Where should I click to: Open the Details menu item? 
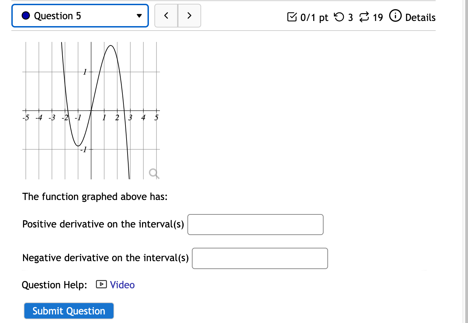coord(420,18)
